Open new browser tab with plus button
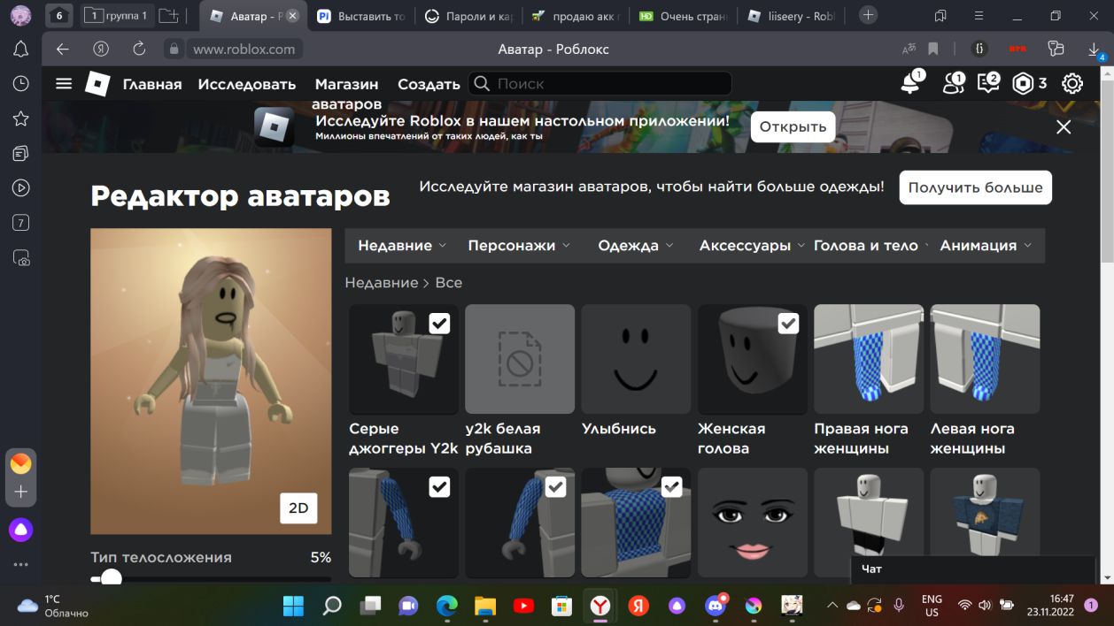 pyautogui.click(x=869, y=15)
